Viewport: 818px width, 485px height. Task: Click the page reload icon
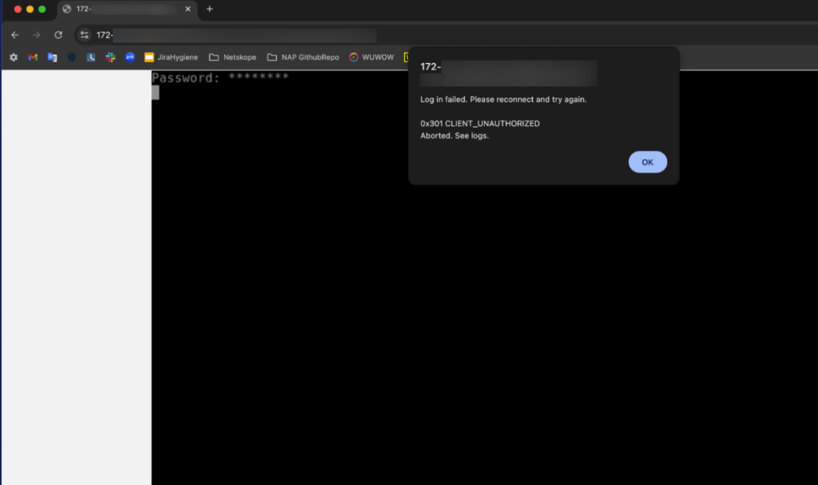57,35
